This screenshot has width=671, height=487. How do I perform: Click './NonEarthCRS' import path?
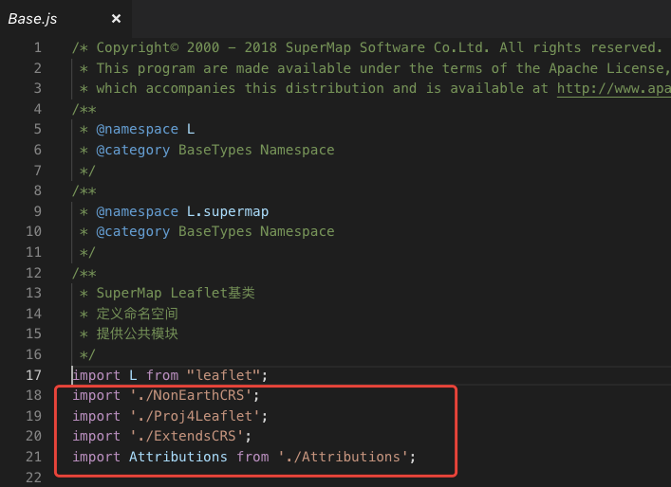point(191,395)
